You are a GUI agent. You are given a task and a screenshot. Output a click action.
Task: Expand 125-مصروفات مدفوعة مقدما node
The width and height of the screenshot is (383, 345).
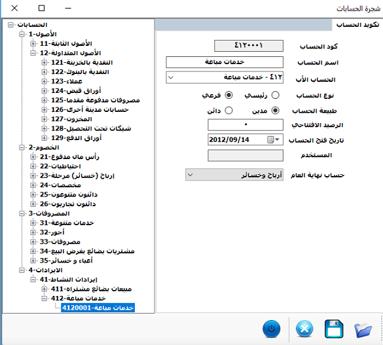[45, 100]
